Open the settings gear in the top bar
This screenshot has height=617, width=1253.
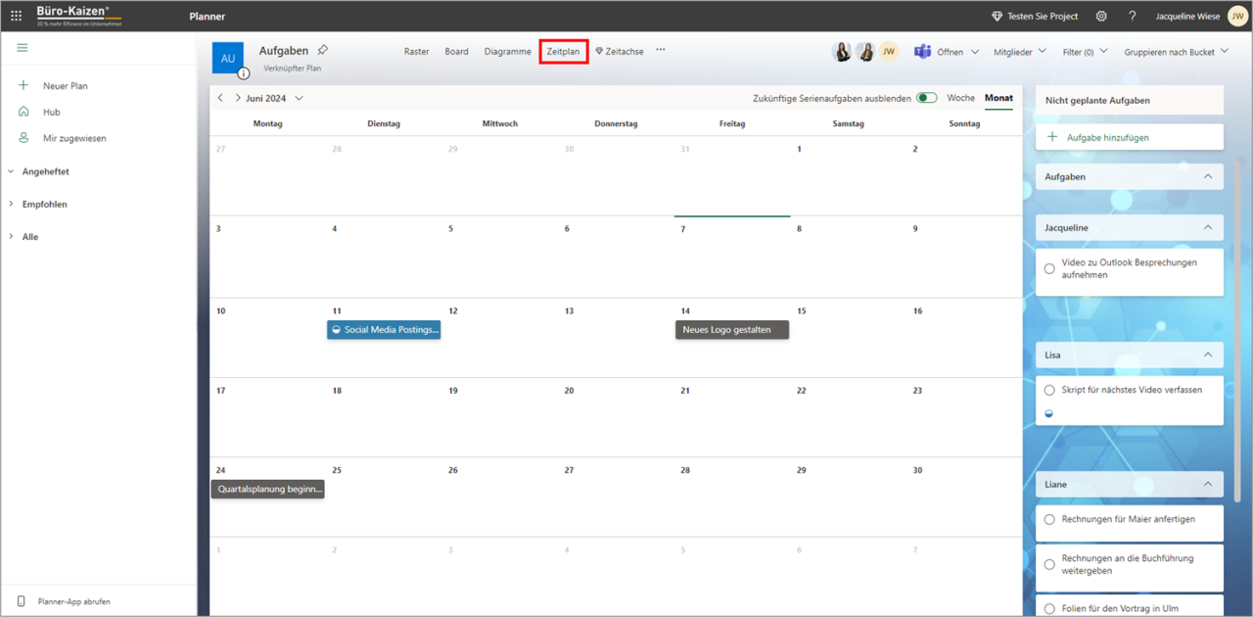(1101, 16)
